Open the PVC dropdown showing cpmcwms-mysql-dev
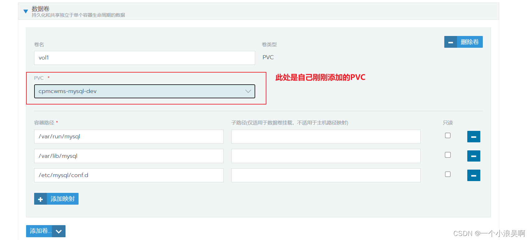Viewport: 530px width, 240px height. [x=144, y=91]
